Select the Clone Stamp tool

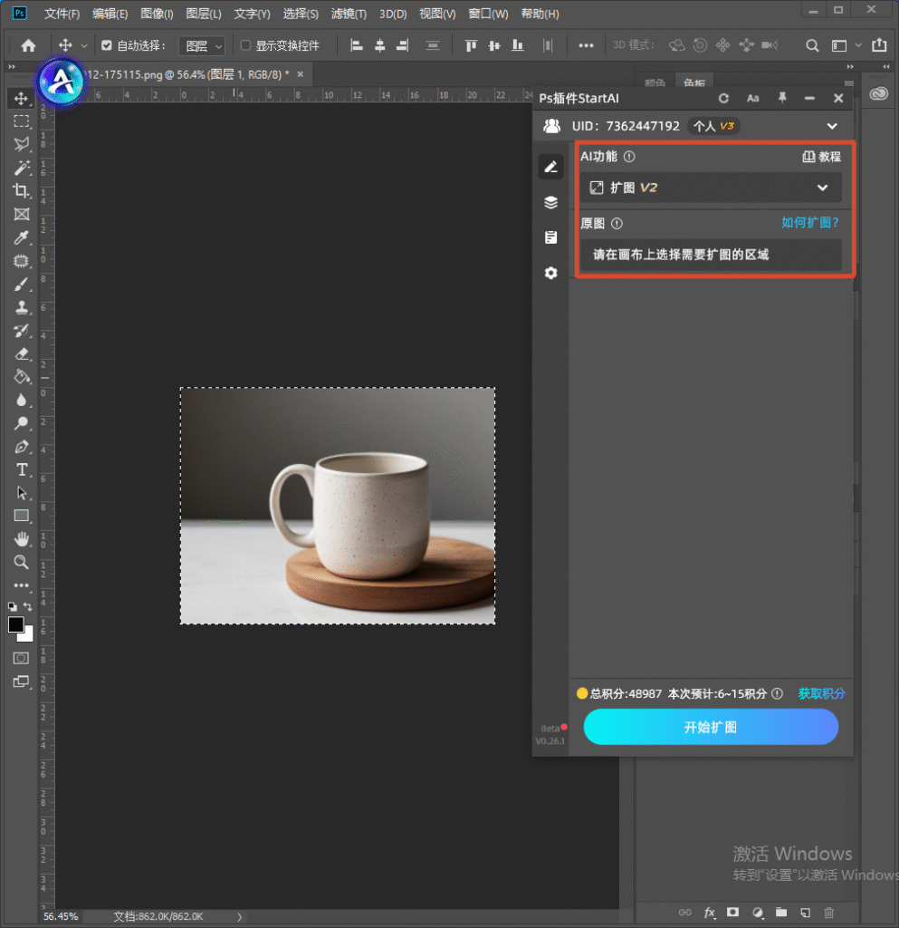click(22, 307)
